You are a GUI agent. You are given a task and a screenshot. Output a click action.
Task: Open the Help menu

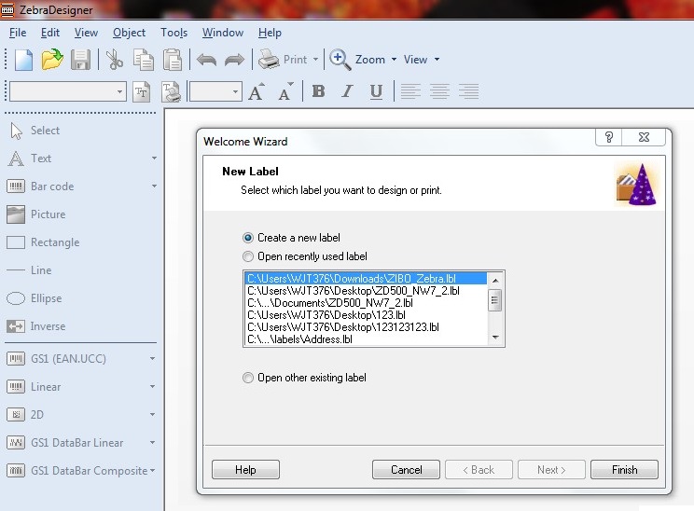[270, 33]
